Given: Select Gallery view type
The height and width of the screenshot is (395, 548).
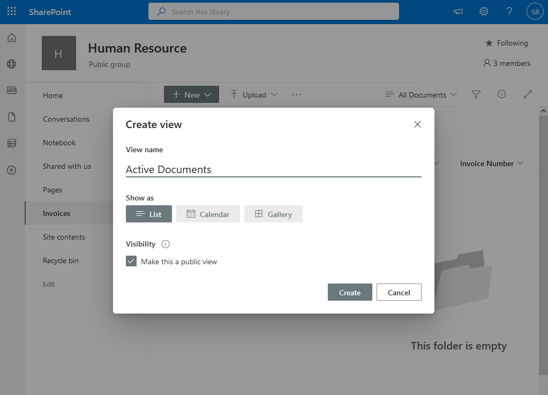Looking at the screenshot, I should (x=273, y=213).
